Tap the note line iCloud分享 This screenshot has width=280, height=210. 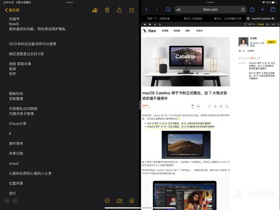[17, 124]
